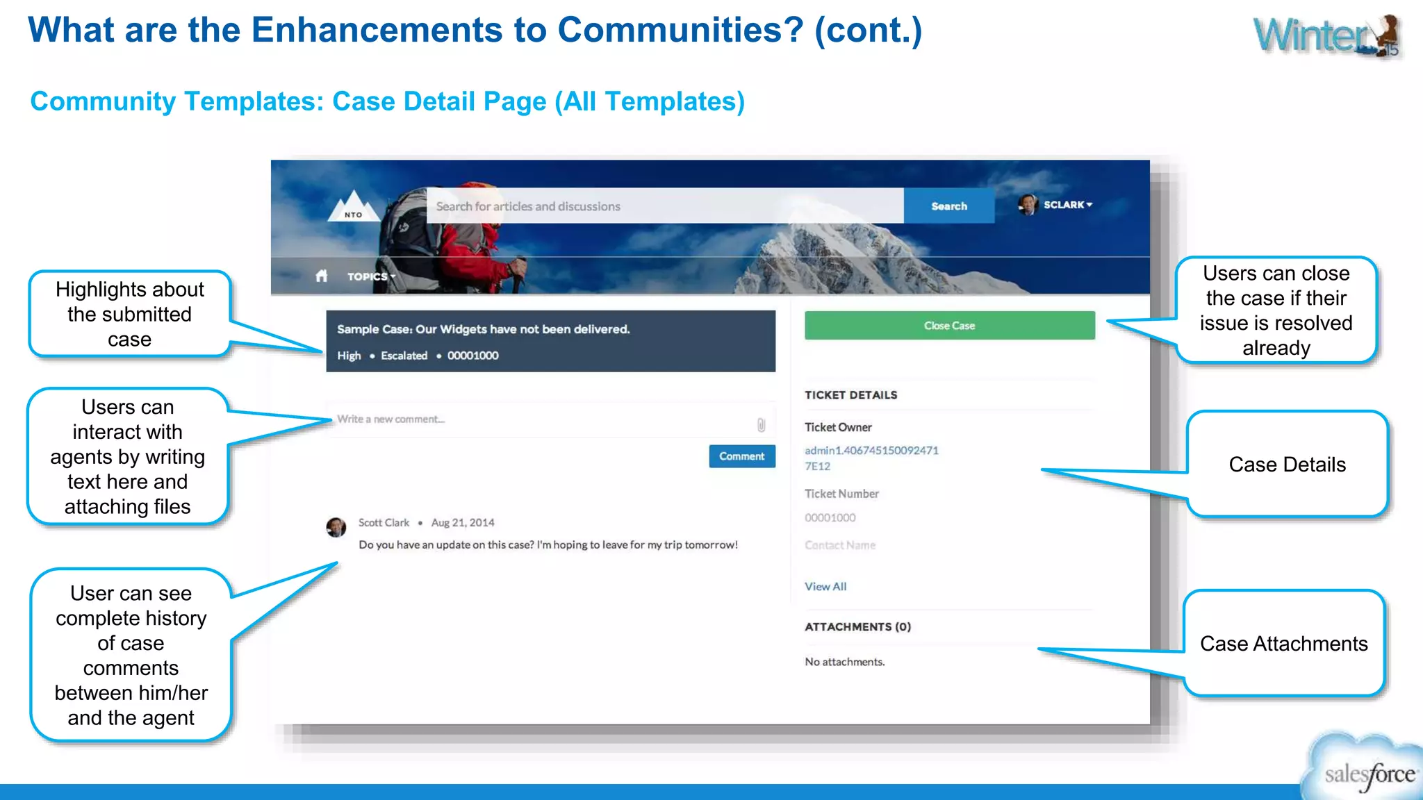Click Scott Clark's comment avatar

336,527
